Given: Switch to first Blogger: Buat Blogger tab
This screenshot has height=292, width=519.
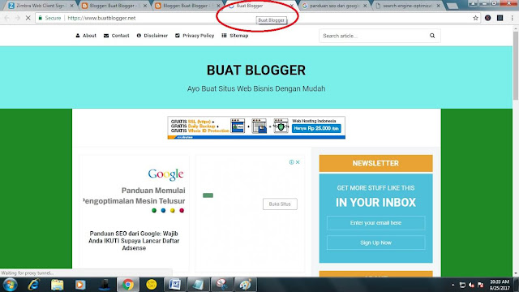Looking at the screenshot, I should [x=114, y=6].
